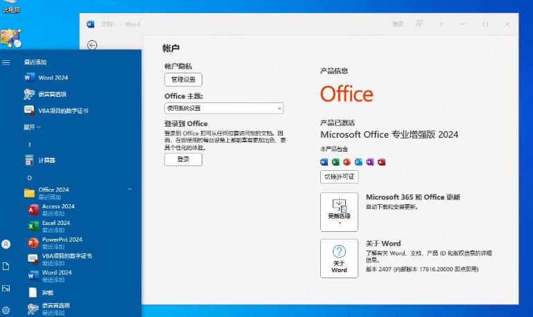The width and height of the screenshot is (533, 317).
Task: Open the uninstall (卸载) entry
Action: pos(41,293)
